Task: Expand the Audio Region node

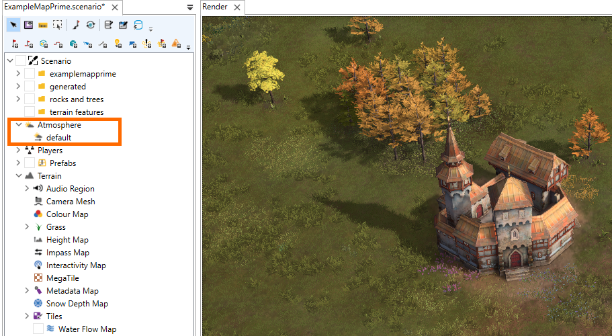Action: click(x=27, y=188)
